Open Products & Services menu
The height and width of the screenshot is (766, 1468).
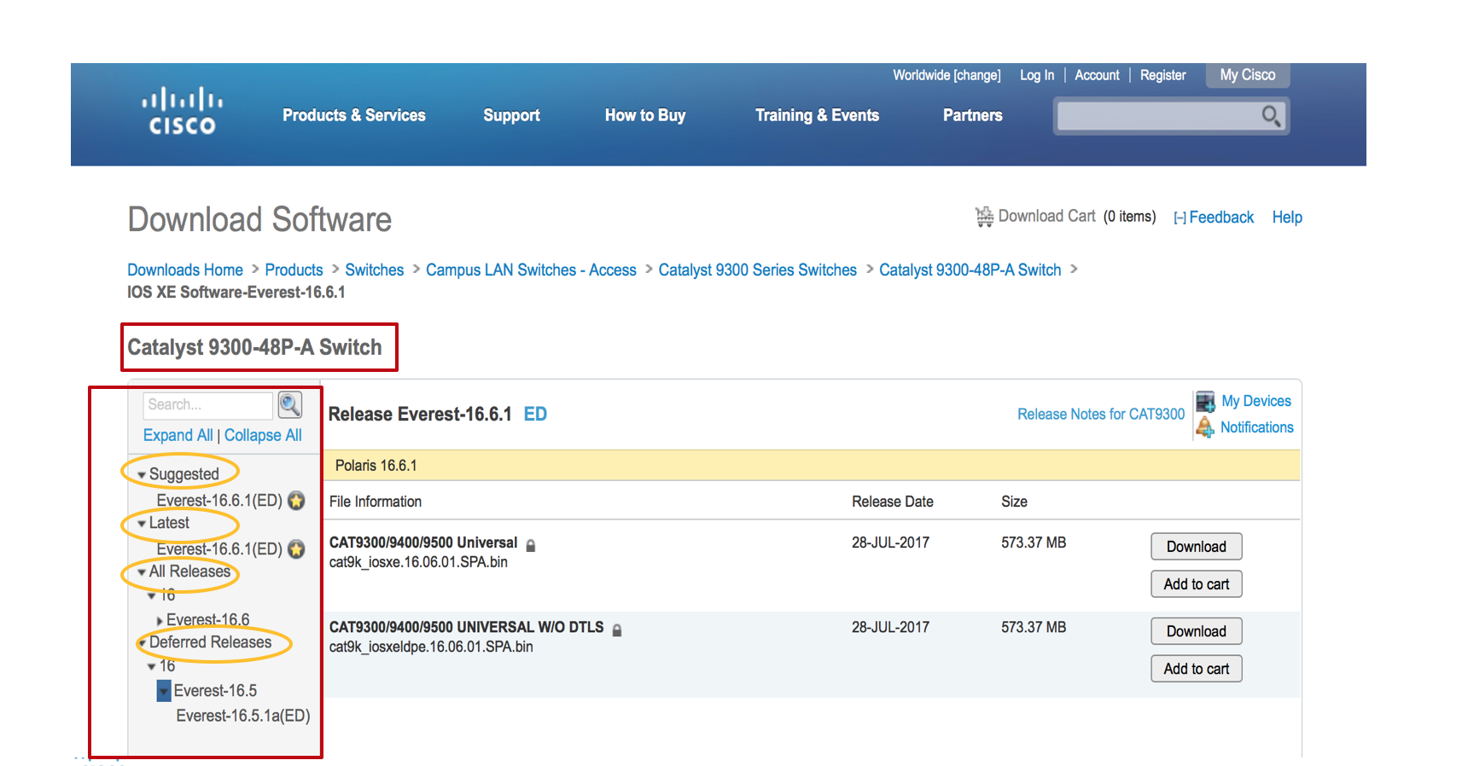(x=354, y=115)
